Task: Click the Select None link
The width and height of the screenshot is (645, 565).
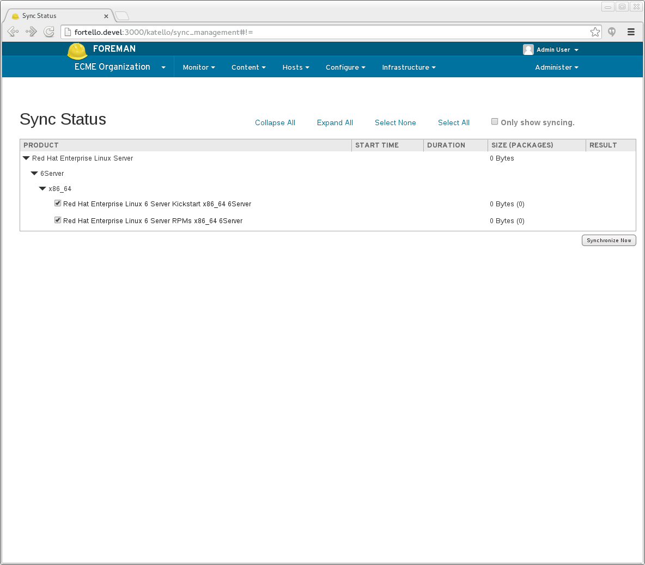Action: 395,122
